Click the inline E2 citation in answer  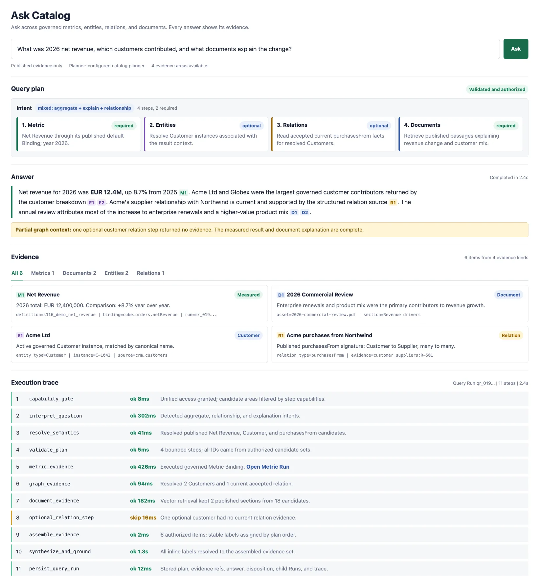click(x=101, y=203)
